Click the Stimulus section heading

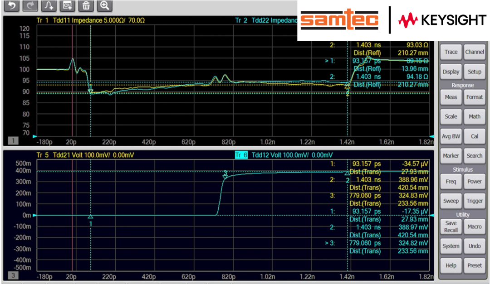click(462, 169)
